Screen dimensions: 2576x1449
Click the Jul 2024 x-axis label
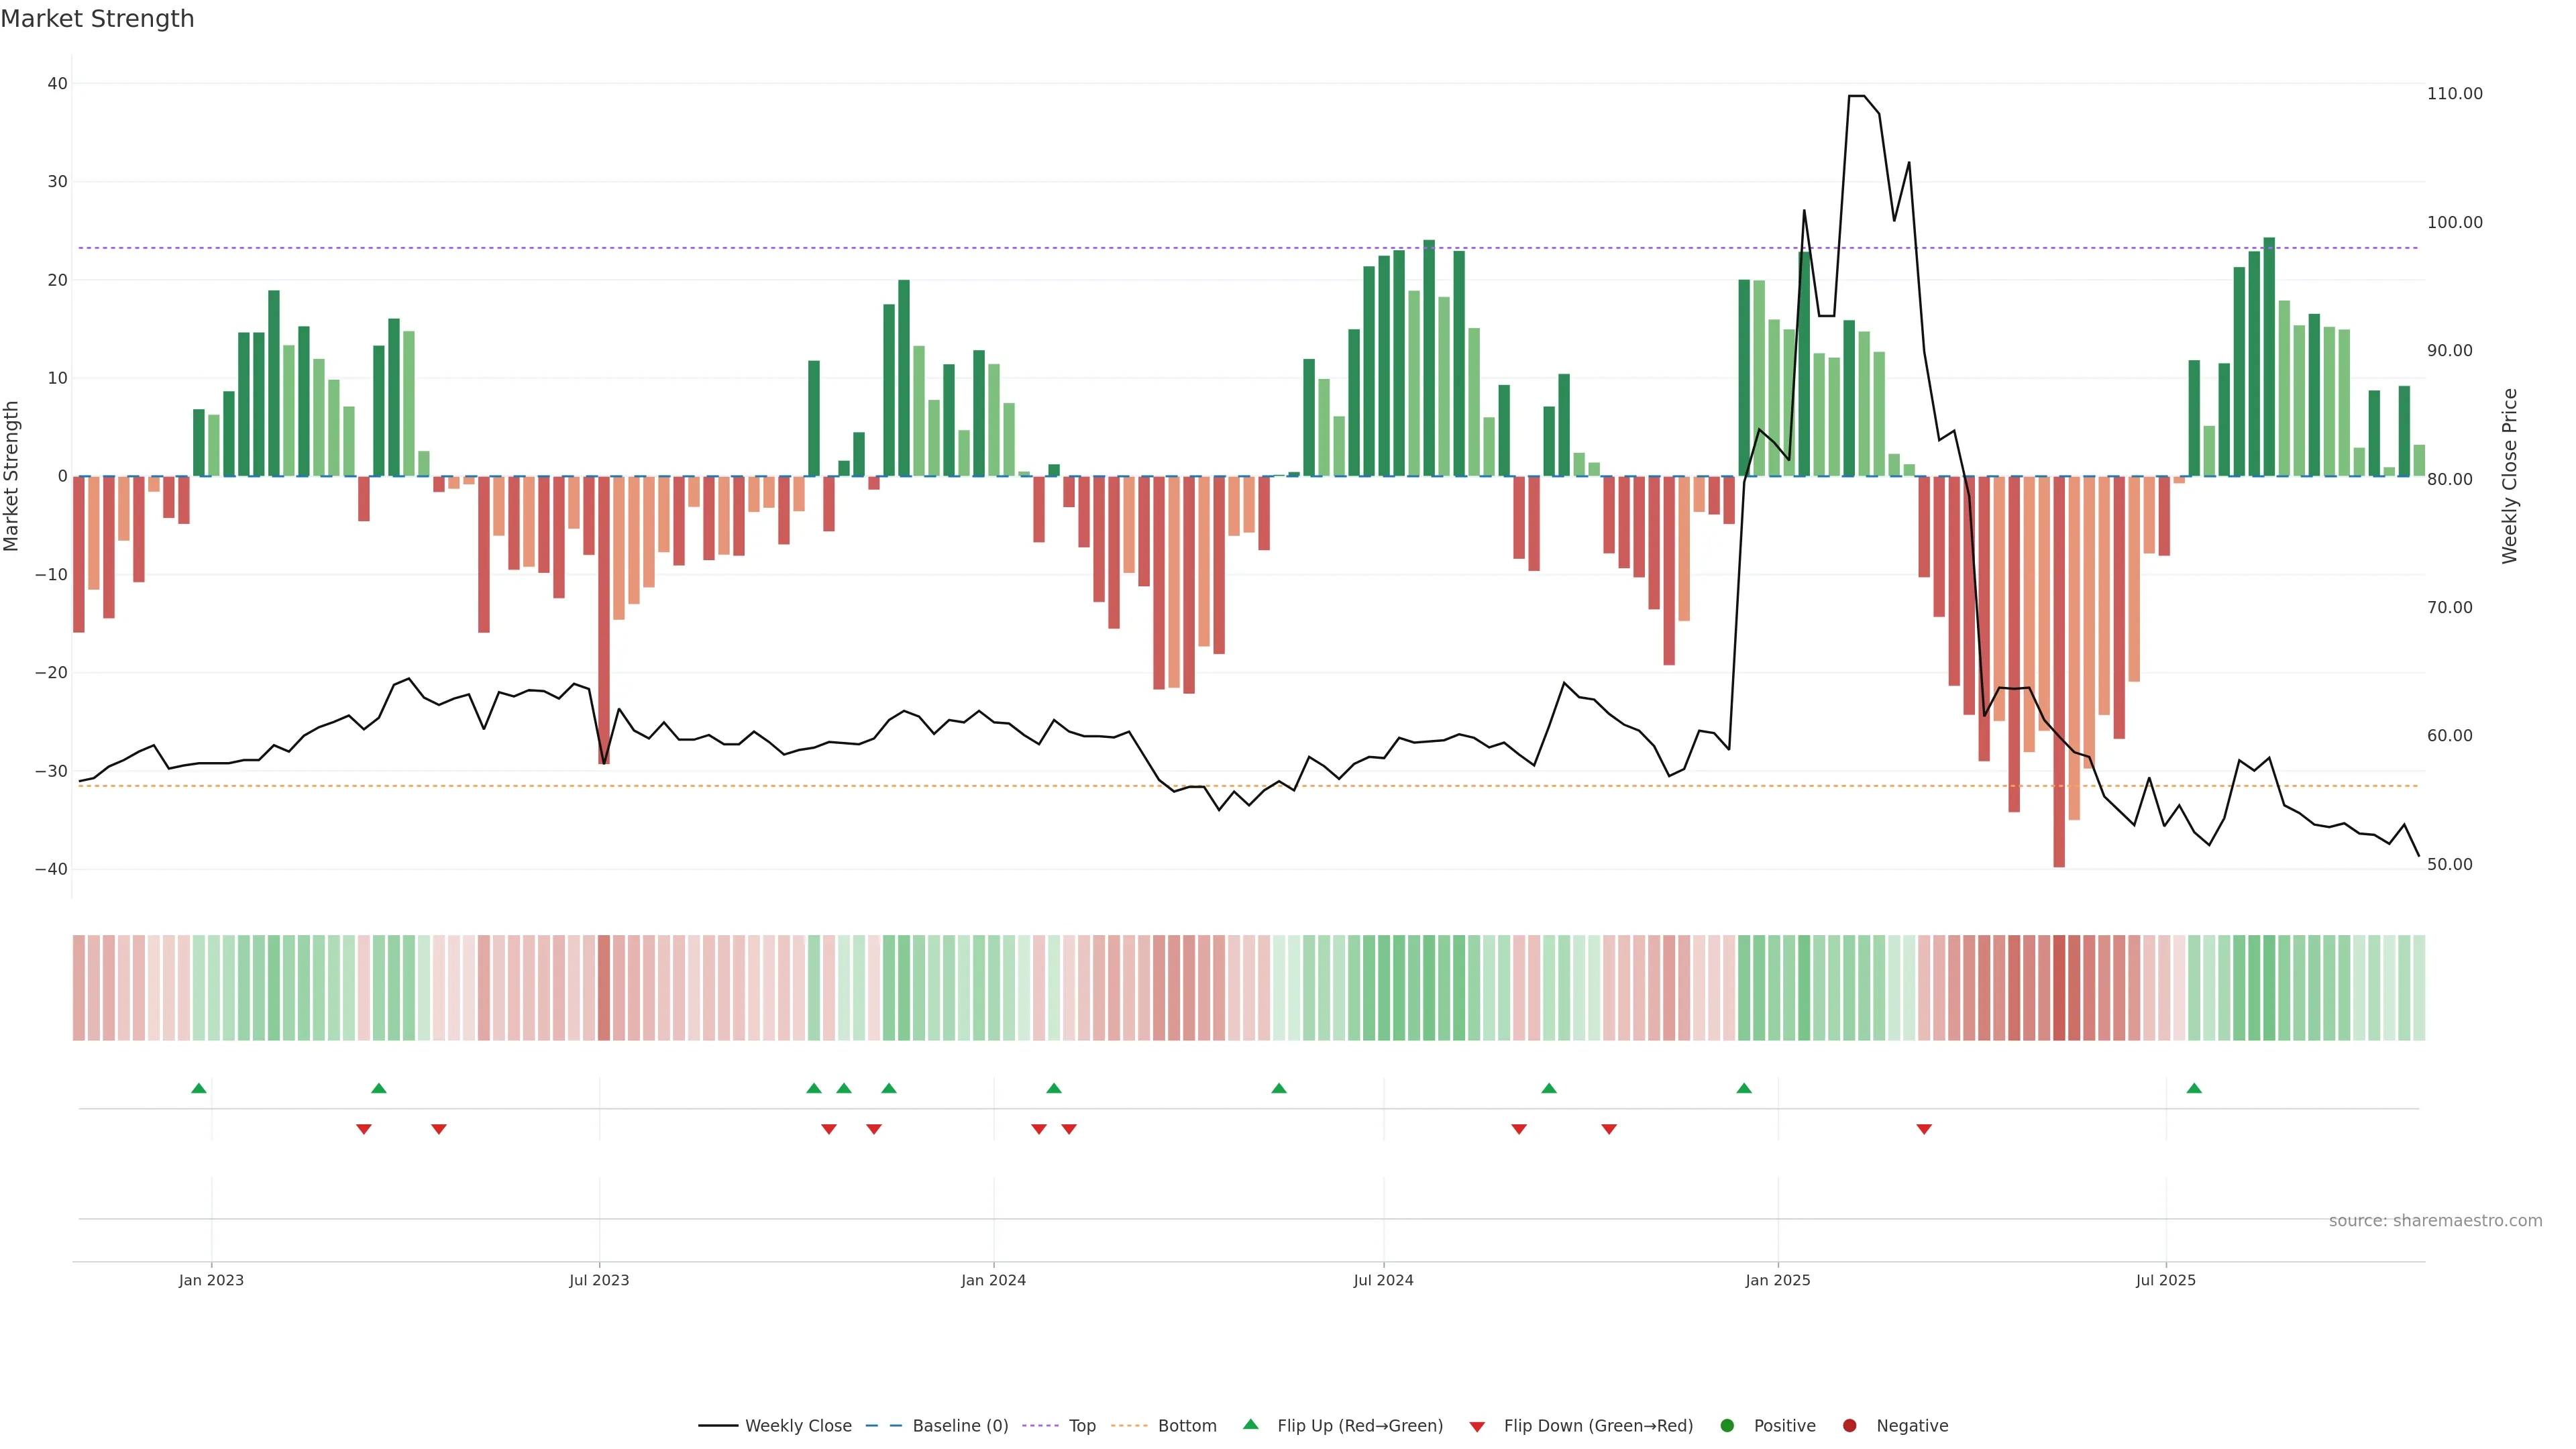point(1383,1280)
